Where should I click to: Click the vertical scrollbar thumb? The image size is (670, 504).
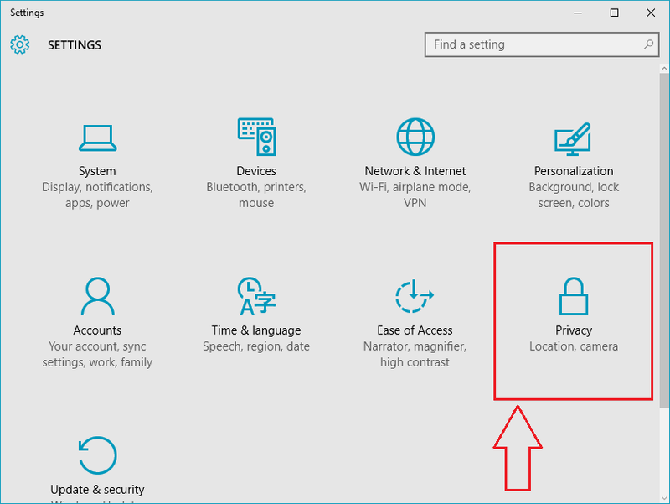[x=664, y=240]
